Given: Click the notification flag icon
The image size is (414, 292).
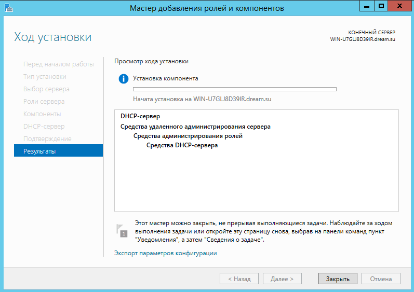Looking at the screenshot, I should (122, 231).
